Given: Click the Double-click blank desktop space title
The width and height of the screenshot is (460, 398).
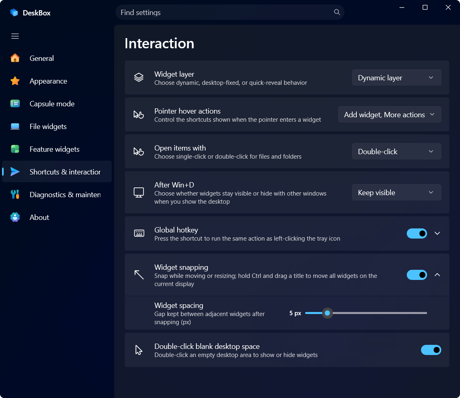Looking at the screenshot, I should click(207, 346).
